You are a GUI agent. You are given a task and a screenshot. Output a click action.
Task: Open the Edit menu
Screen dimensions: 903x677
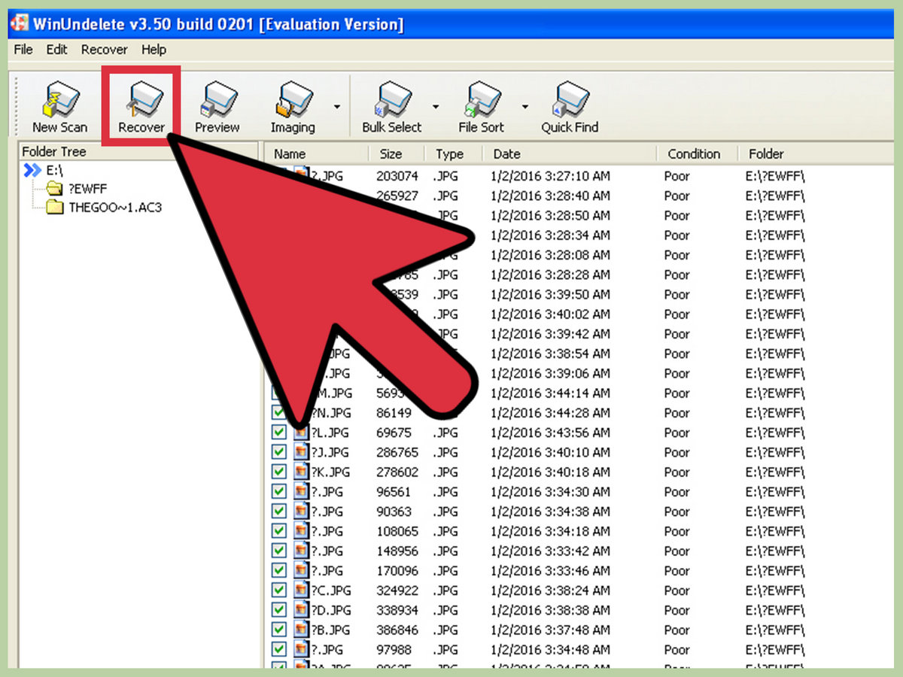tap(56, 50)
